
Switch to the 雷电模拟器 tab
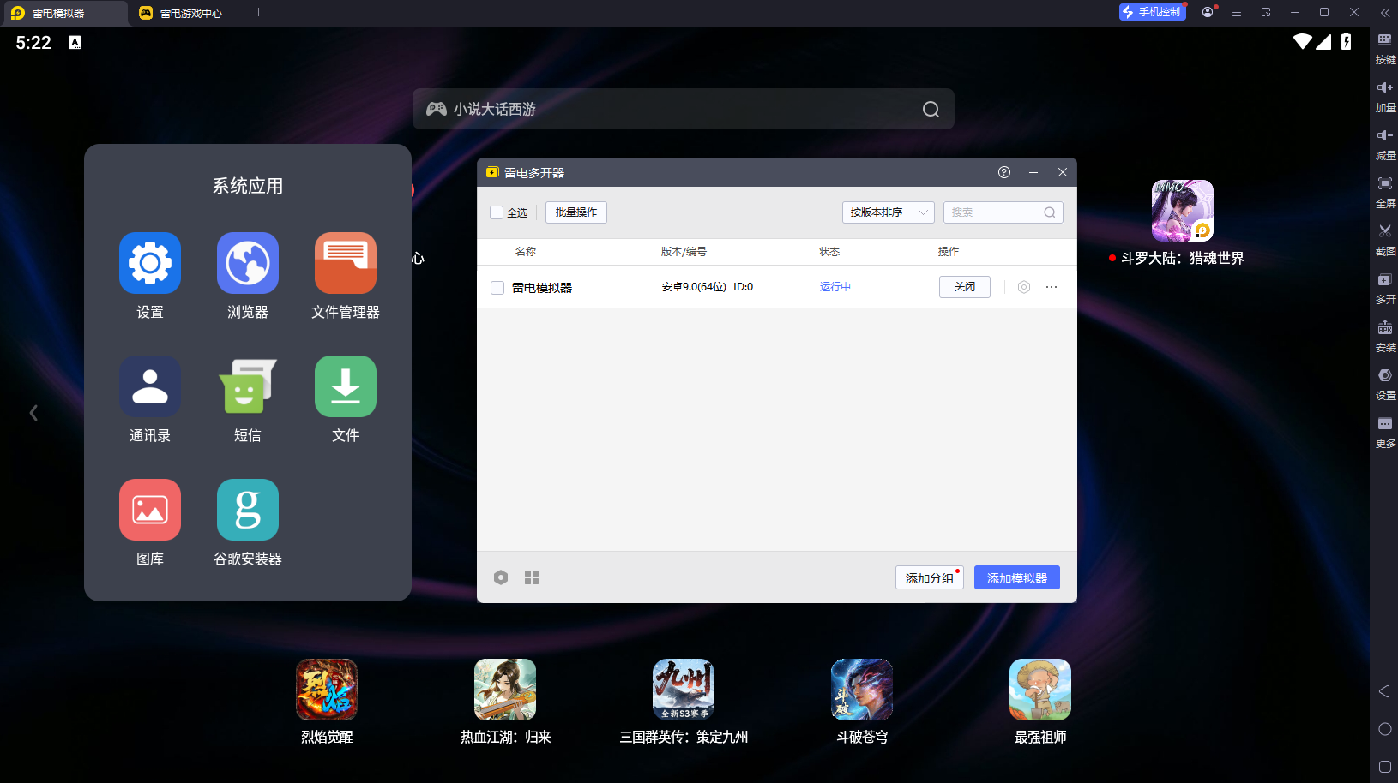(64, 13)
